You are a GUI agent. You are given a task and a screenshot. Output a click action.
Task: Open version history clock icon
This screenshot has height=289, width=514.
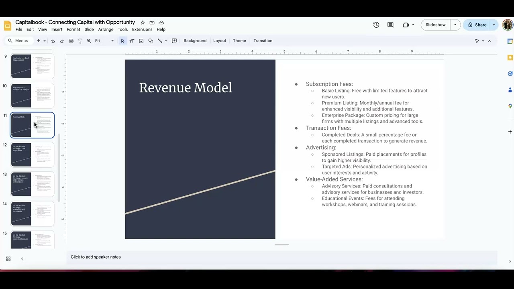(x=376, y=25)
